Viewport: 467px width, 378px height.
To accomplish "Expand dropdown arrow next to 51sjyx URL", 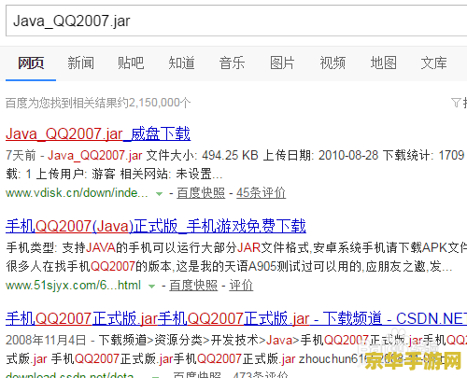I will click(151, 287).
